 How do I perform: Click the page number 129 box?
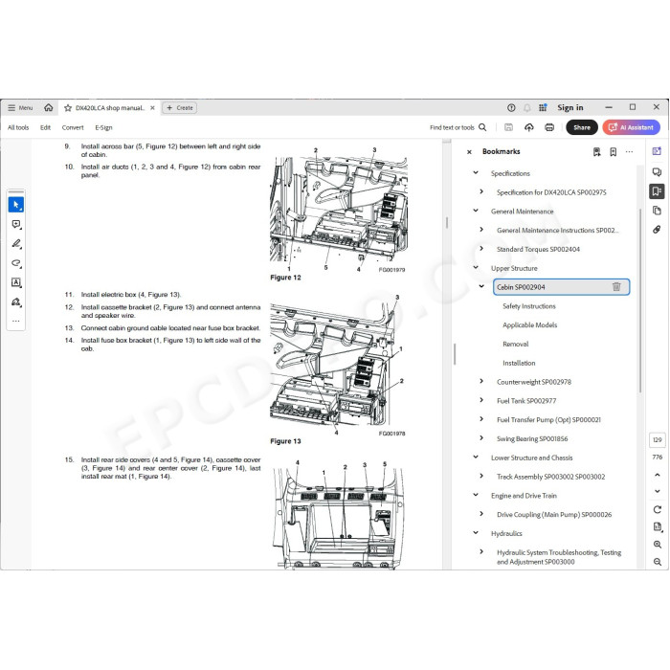pyautogui.click(x=658, y=439)
